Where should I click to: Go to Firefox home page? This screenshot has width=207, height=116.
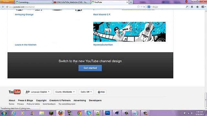197,7
